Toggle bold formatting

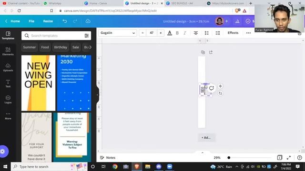pyautogui.click(x=177, y=33)
